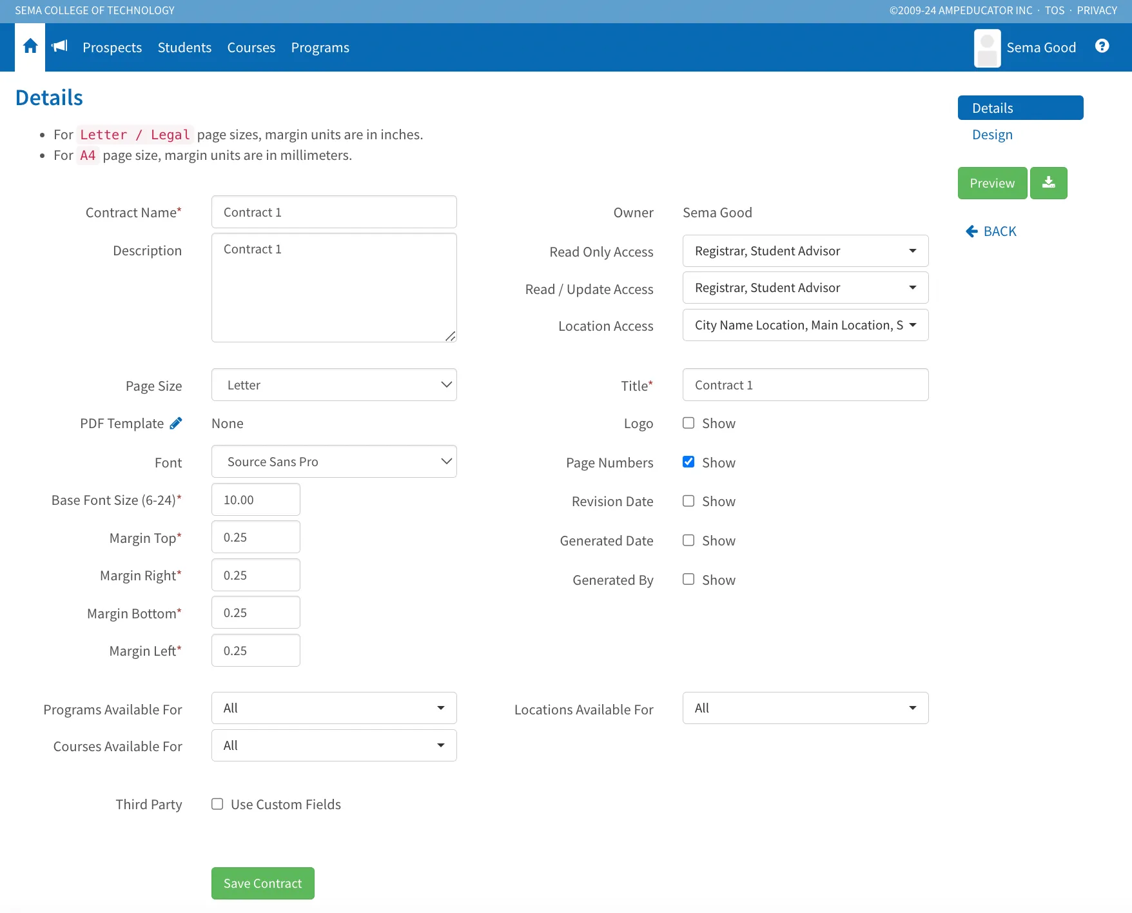The image size is (1132, 913).
Task: Focus the Title input field
Action: tap(805, 385)
